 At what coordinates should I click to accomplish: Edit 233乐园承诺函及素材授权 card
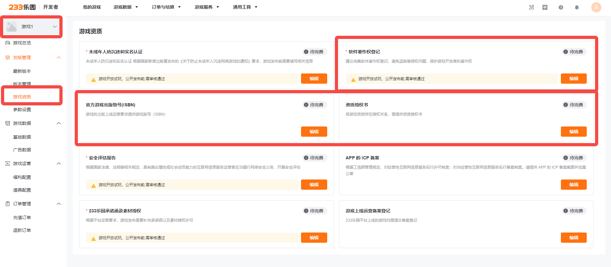[x=314, y=238]
